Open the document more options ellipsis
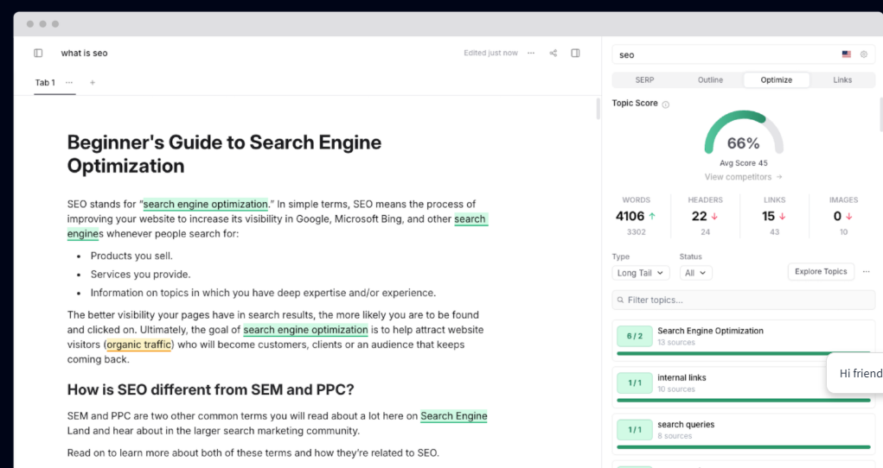 pos(531,53)
